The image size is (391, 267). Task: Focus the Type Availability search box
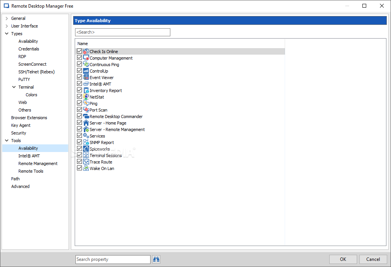tap(123, 32)
